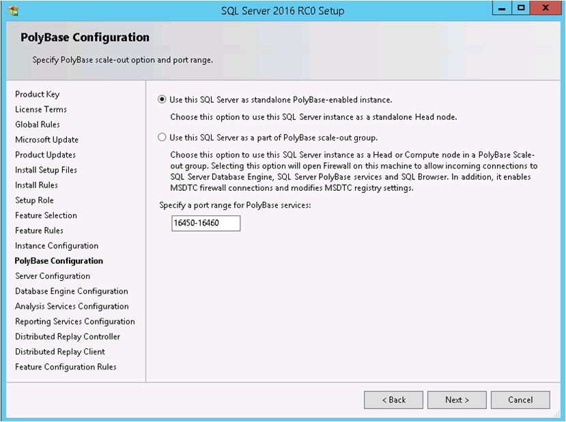Viewport: 566px width, 422px height.
Task: Select Feature Rules in the sidebar
Action: pyautogui.click(x=39, y=230)
